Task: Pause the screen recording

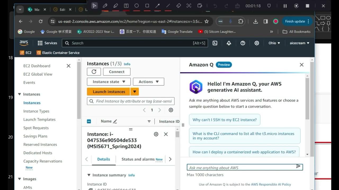Action: [285, 6]
